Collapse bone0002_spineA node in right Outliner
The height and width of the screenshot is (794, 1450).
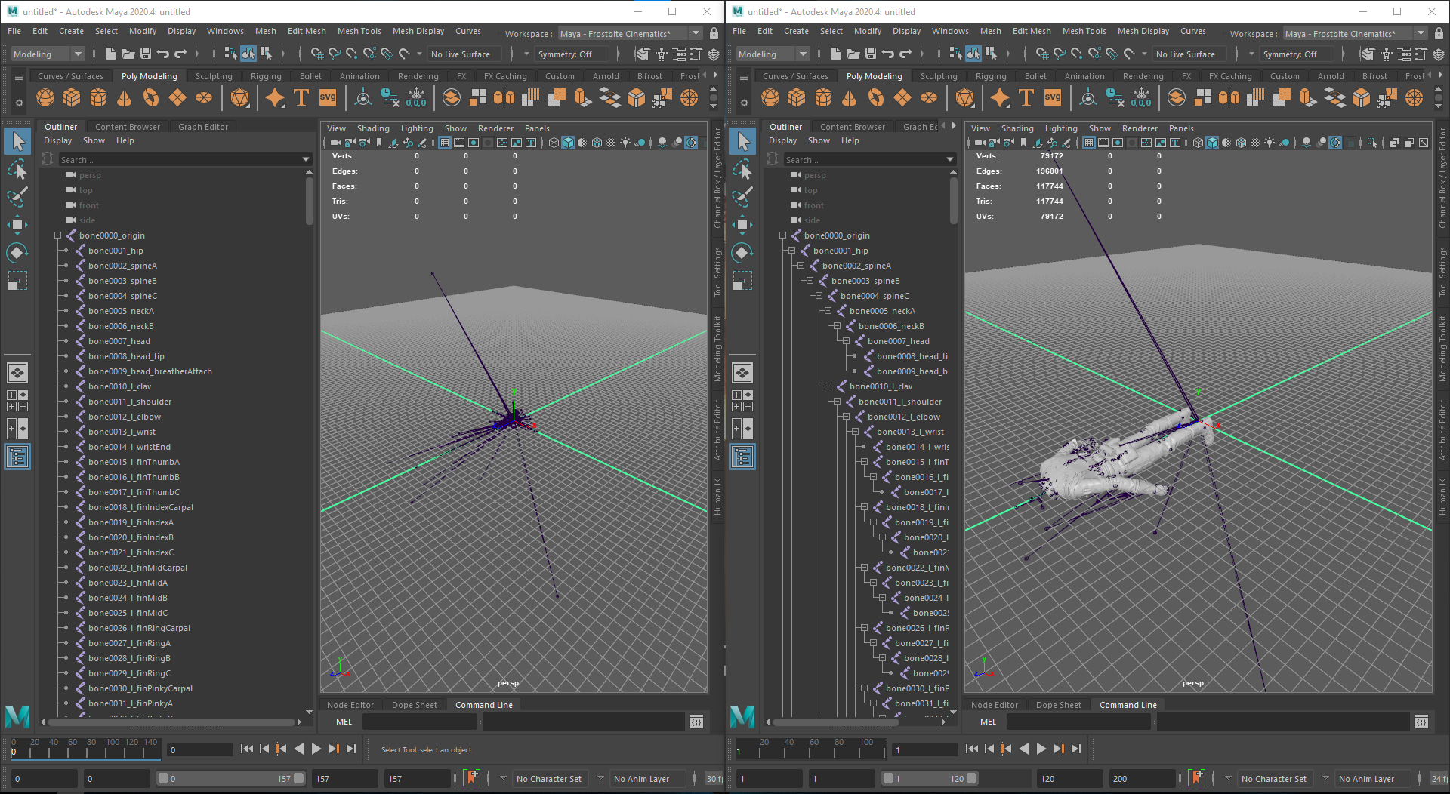(801, 266)
